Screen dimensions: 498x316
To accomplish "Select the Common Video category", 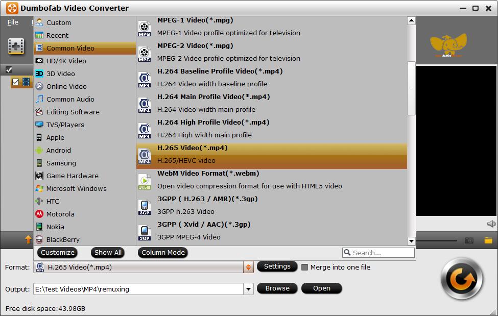I will (85, 48).
